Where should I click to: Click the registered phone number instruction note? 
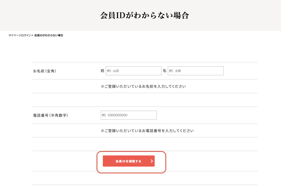coord(147,130)
